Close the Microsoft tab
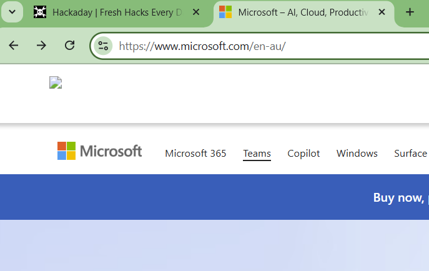The image size is (429, 271). coord(382,12)
